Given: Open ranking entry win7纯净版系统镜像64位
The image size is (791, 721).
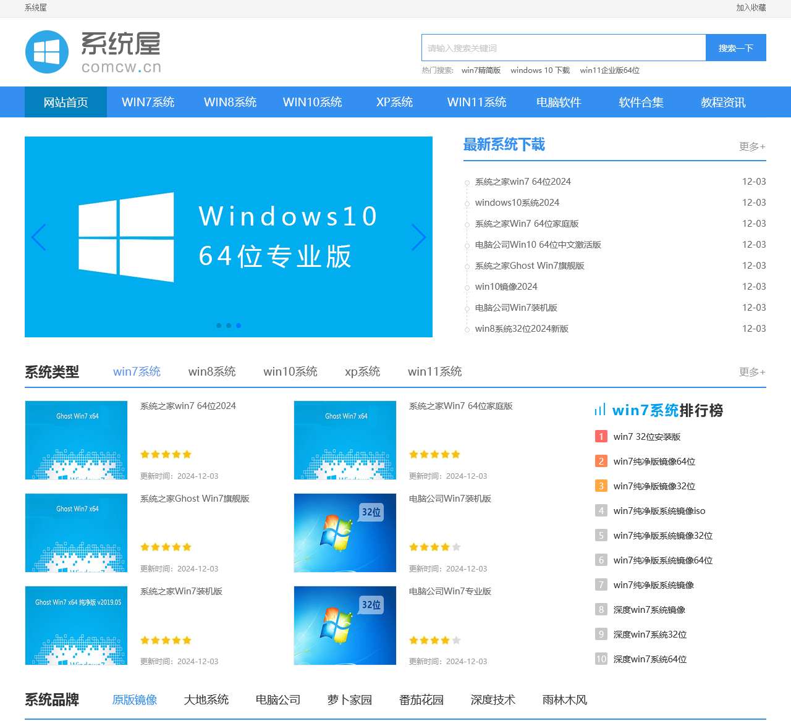Looking at the screenshot, I should tap(663, 560).
